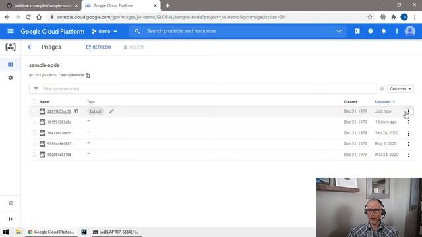Click the Google Cloud Platform logo
422x237 pixels.
click(53, 32)
